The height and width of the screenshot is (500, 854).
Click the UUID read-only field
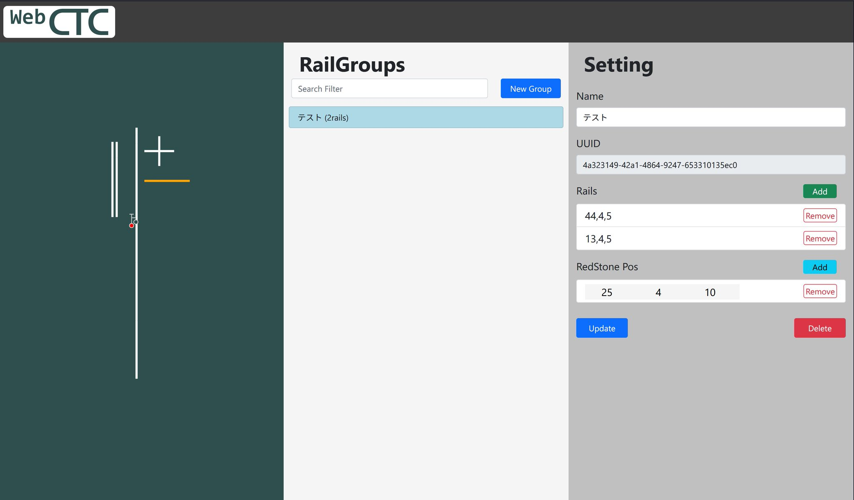(710, 165)
